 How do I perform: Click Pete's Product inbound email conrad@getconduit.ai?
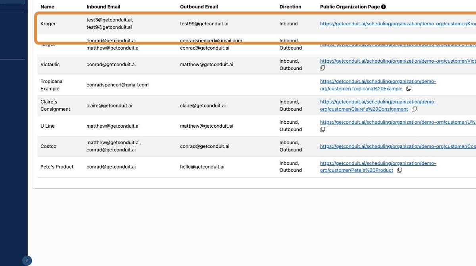[x=111, y=166]
